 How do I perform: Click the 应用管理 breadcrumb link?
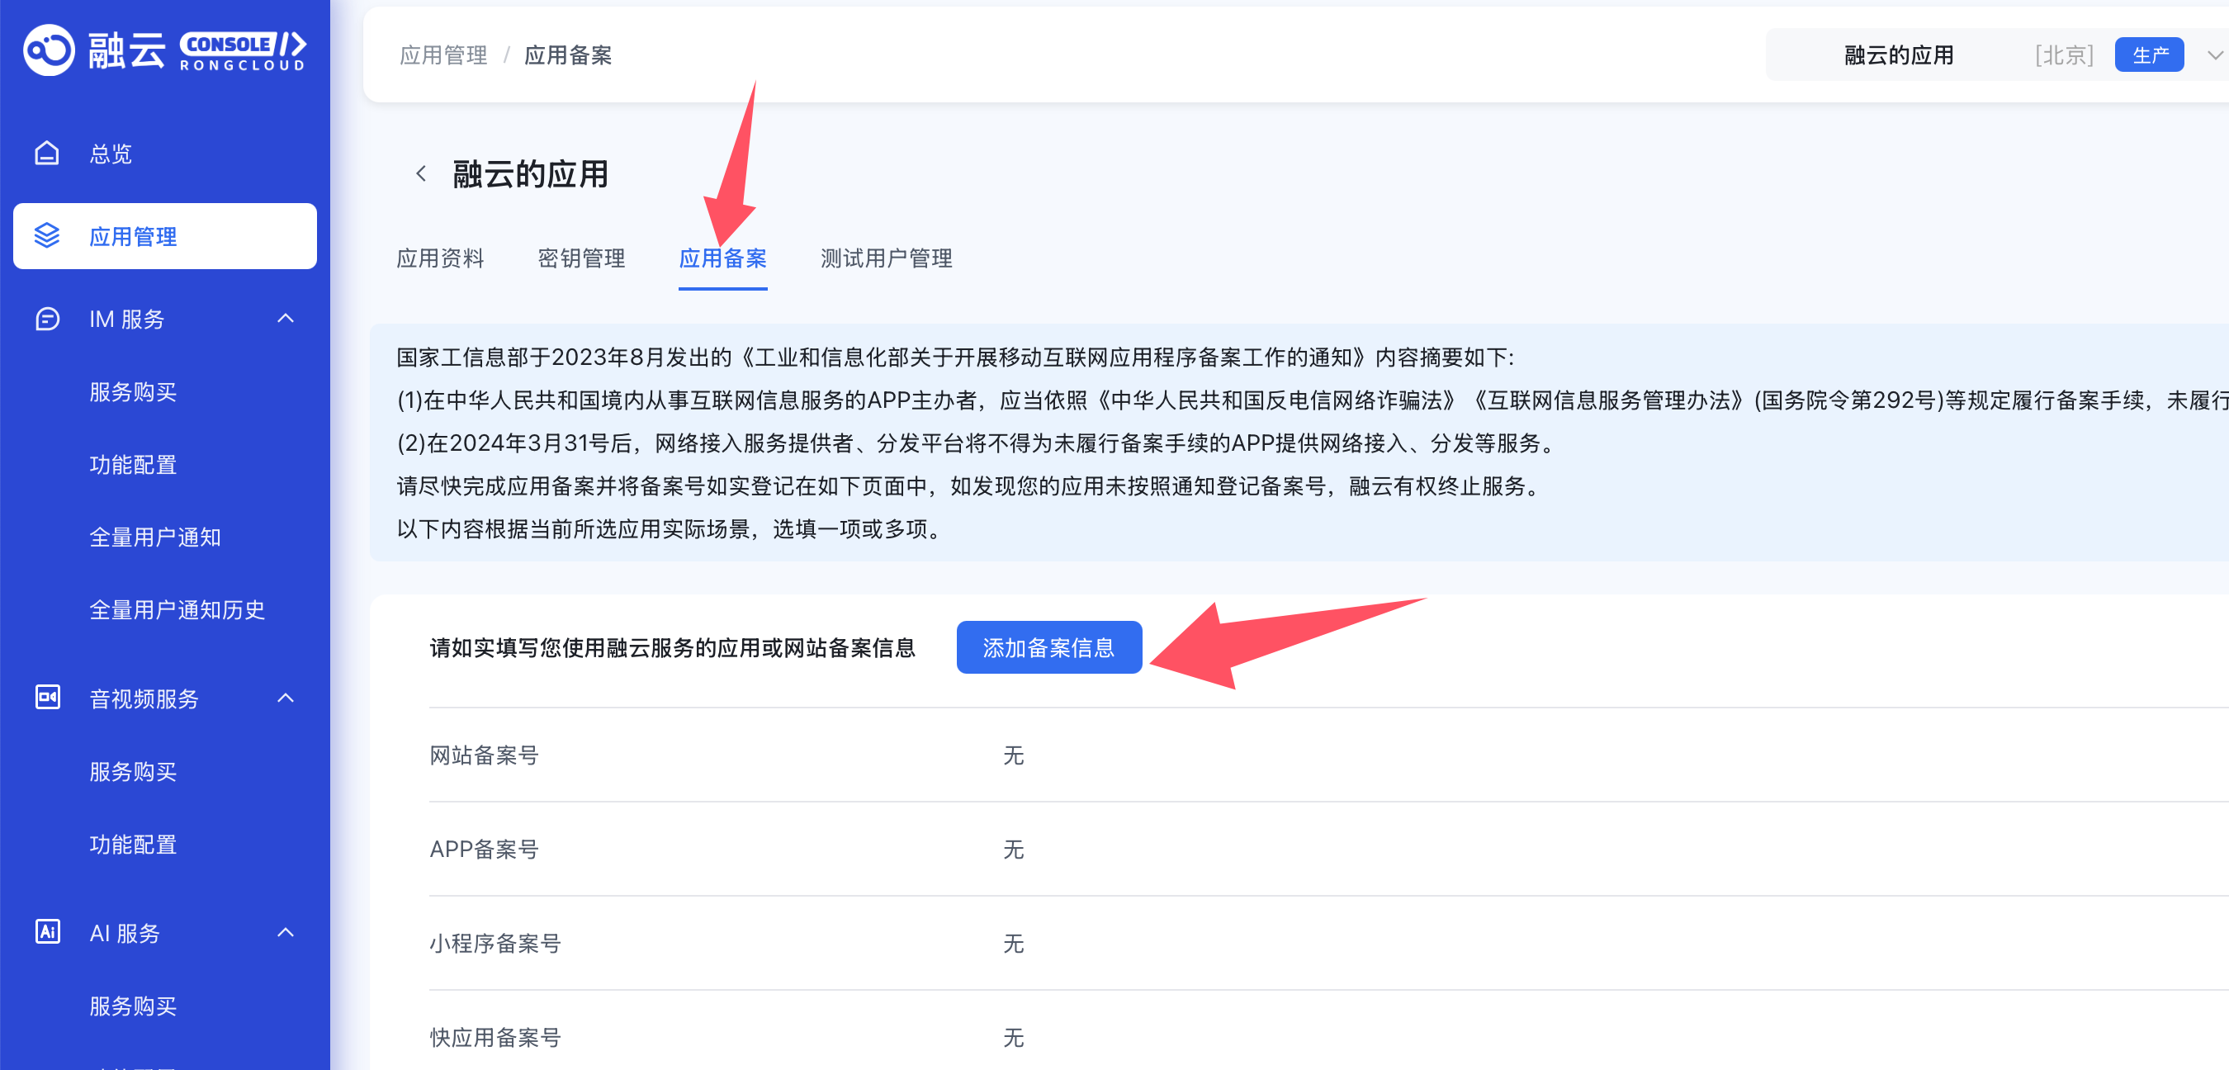coord(443,55)
